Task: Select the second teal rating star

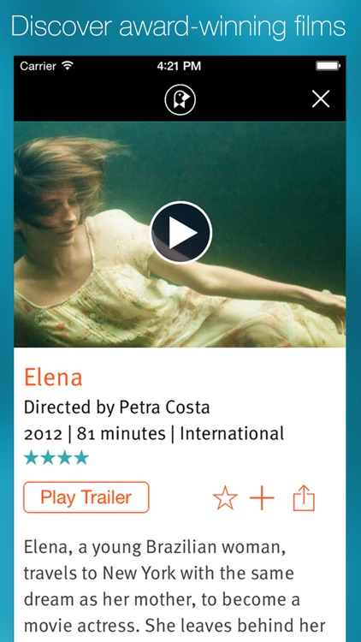Action: 48,457
